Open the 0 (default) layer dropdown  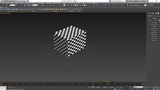pos(137,5)
